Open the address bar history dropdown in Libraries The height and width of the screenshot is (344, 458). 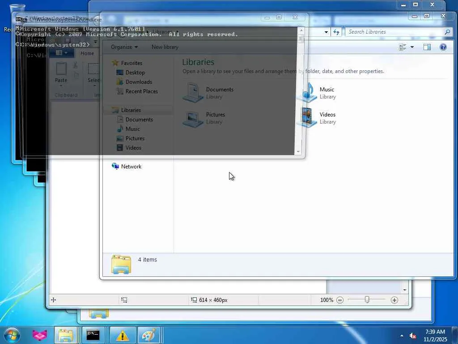point(326,32)
